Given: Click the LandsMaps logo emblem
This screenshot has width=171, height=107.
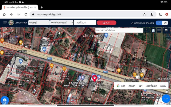Looking at the screenshot, I should point(11,23).
